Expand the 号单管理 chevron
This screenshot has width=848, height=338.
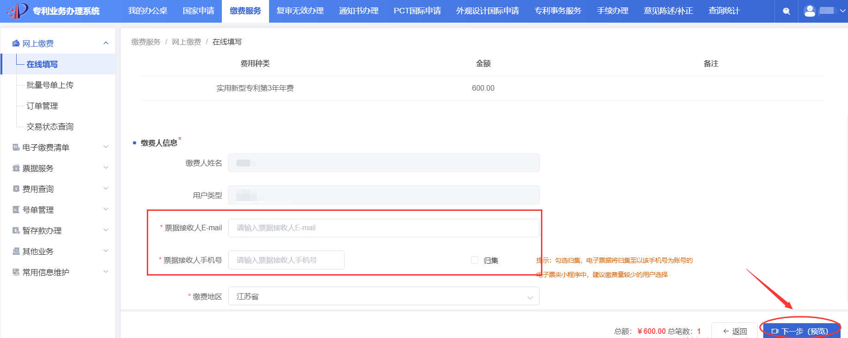tap(106, 209)
